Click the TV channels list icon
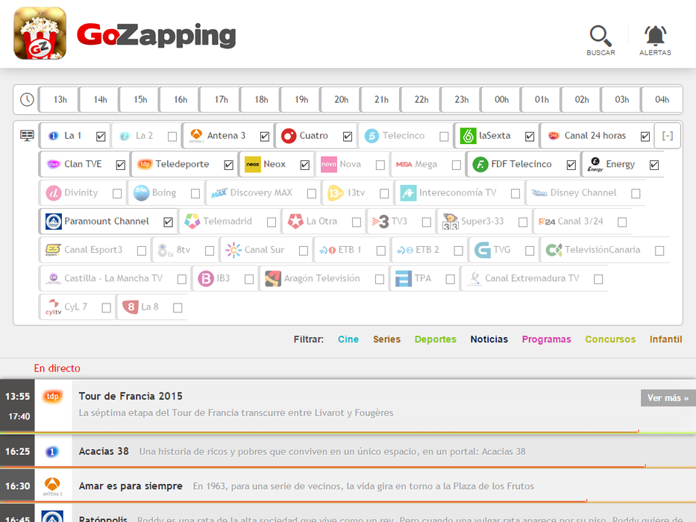Screen dimensions: 696x522 point(27,135)
